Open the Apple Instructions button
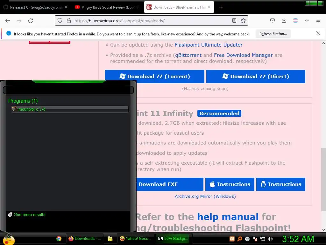This screenshot has height=245, width=326. point(230,184)
